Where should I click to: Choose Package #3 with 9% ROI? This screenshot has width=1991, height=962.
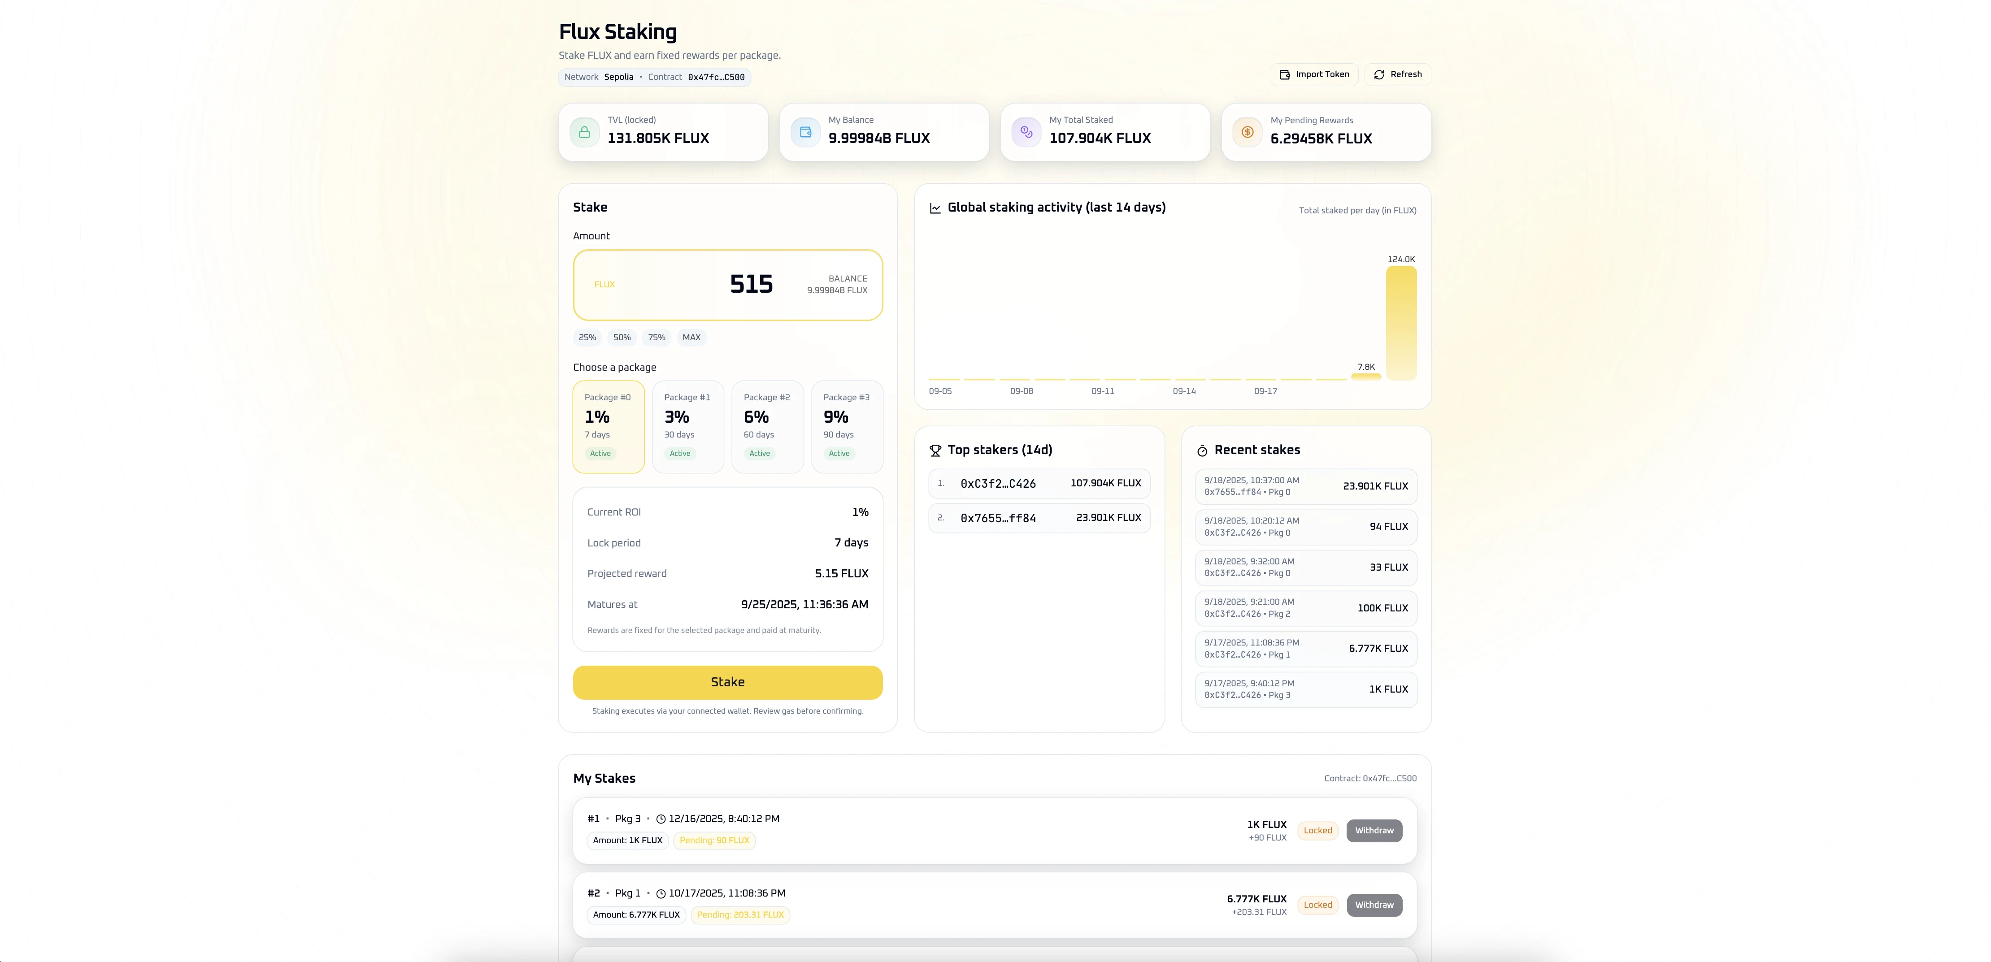846,426
